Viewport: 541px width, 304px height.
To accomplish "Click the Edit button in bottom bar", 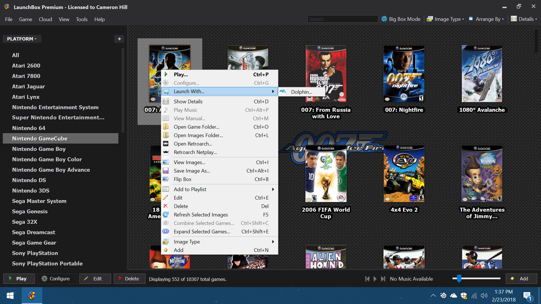I will point(95,279).
